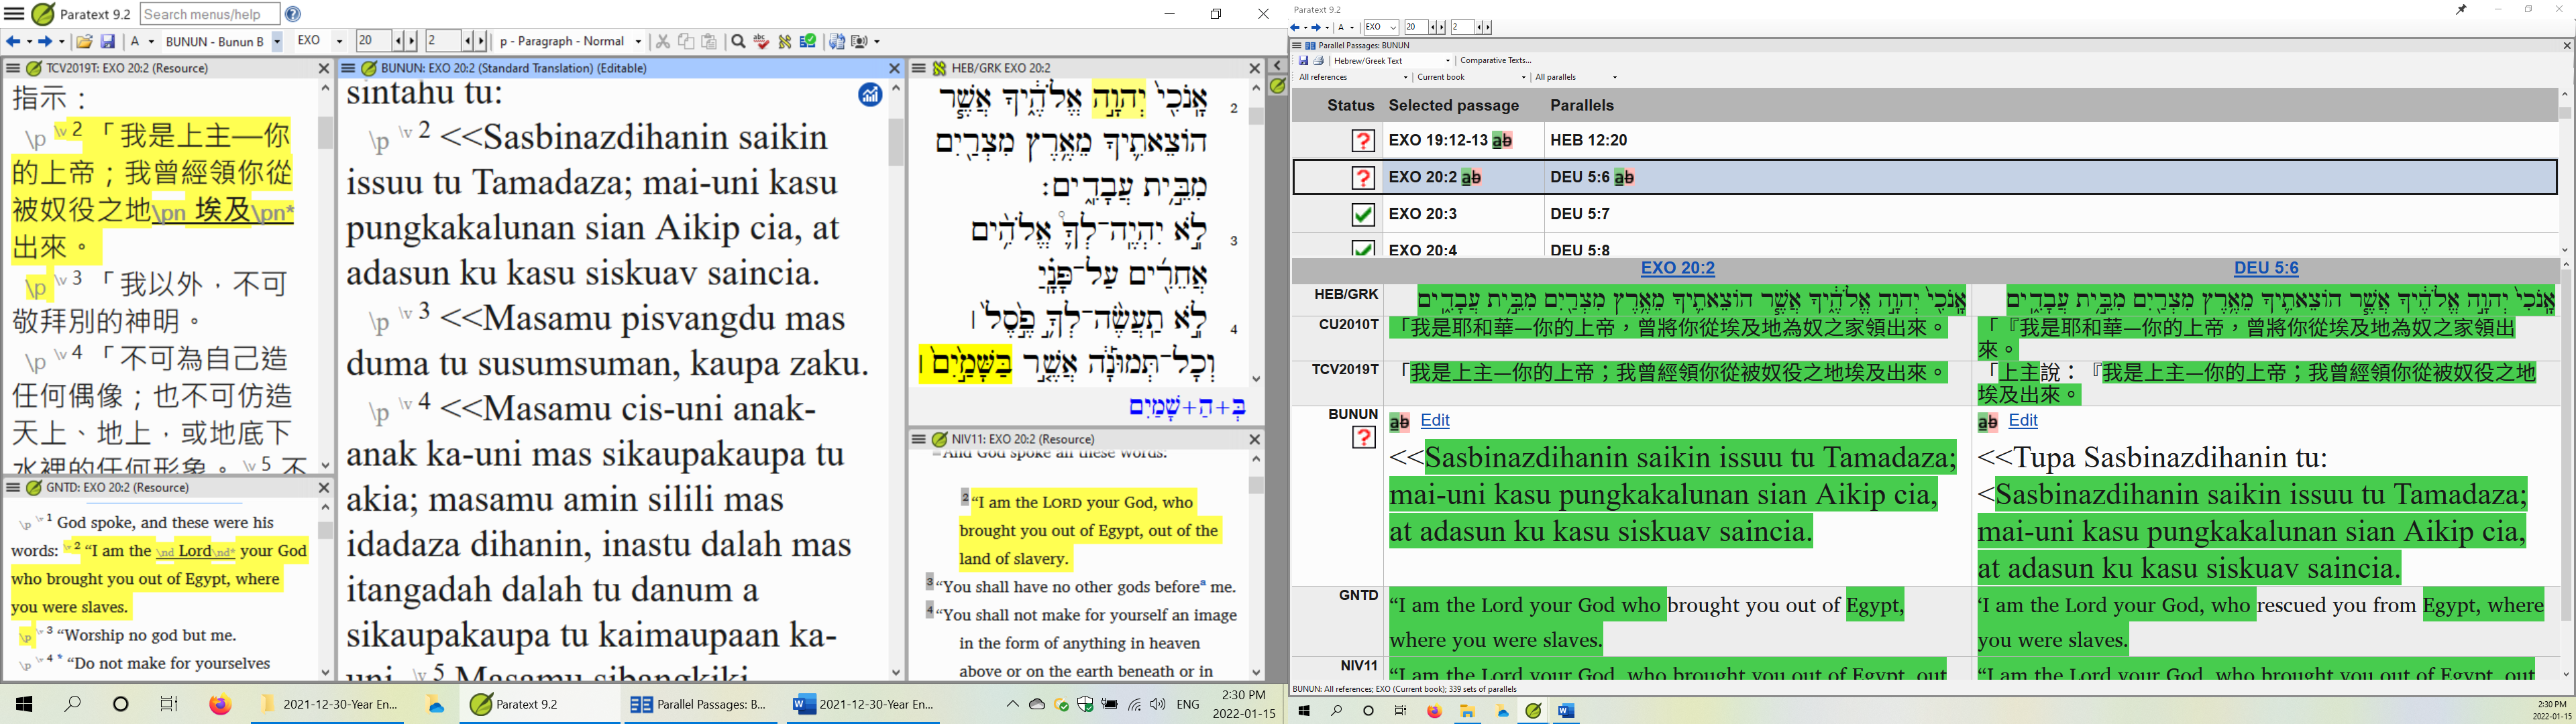The height and width of the screenshot is (724, 2576).
Task: Click the taskbar volume speaker icon
Action: tap(1158, 704)
